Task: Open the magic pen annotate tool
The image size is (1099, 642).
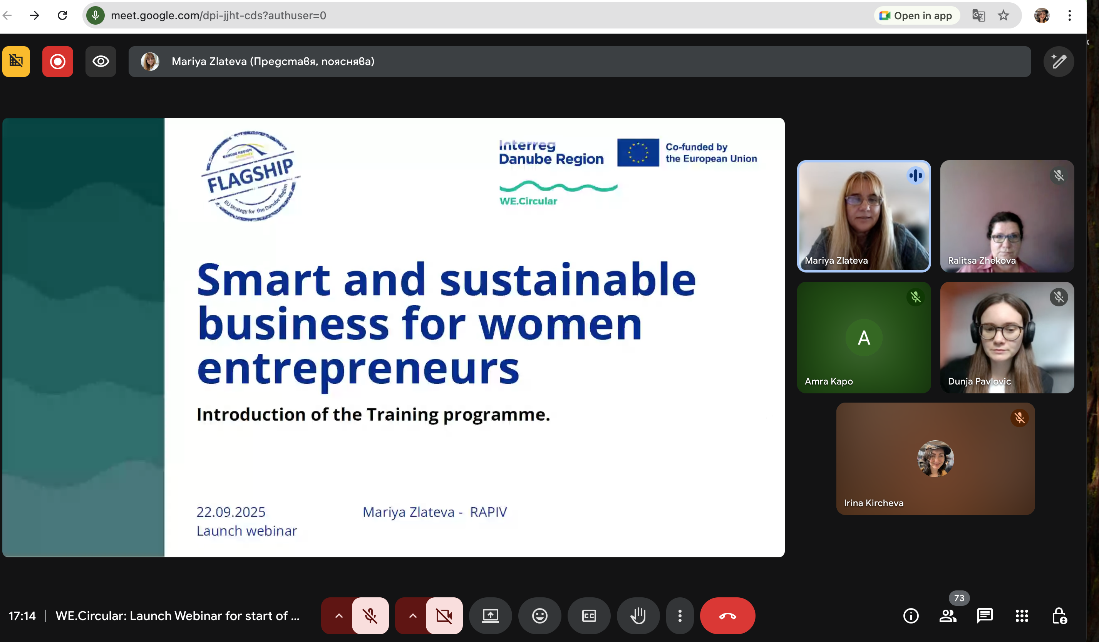Action: (x=1059, y=62)
